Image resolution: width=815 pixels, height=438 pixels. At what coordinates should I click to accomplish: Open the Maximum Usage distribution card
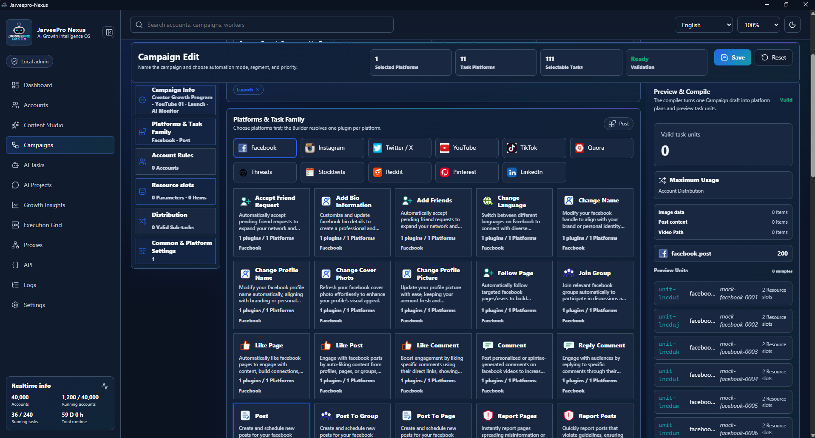point(723,185)
